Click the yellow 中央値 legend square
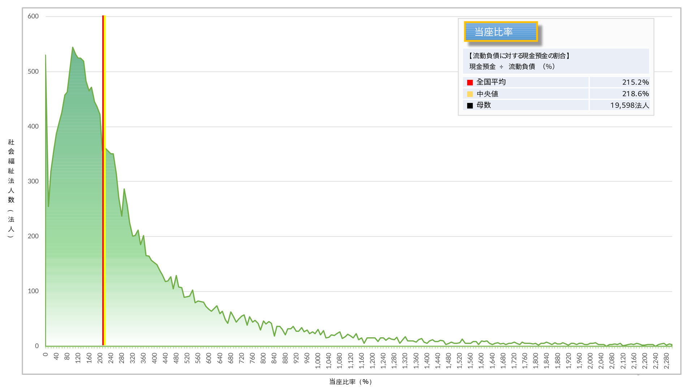The image size is (694, 390). click(x=470, y=94)
